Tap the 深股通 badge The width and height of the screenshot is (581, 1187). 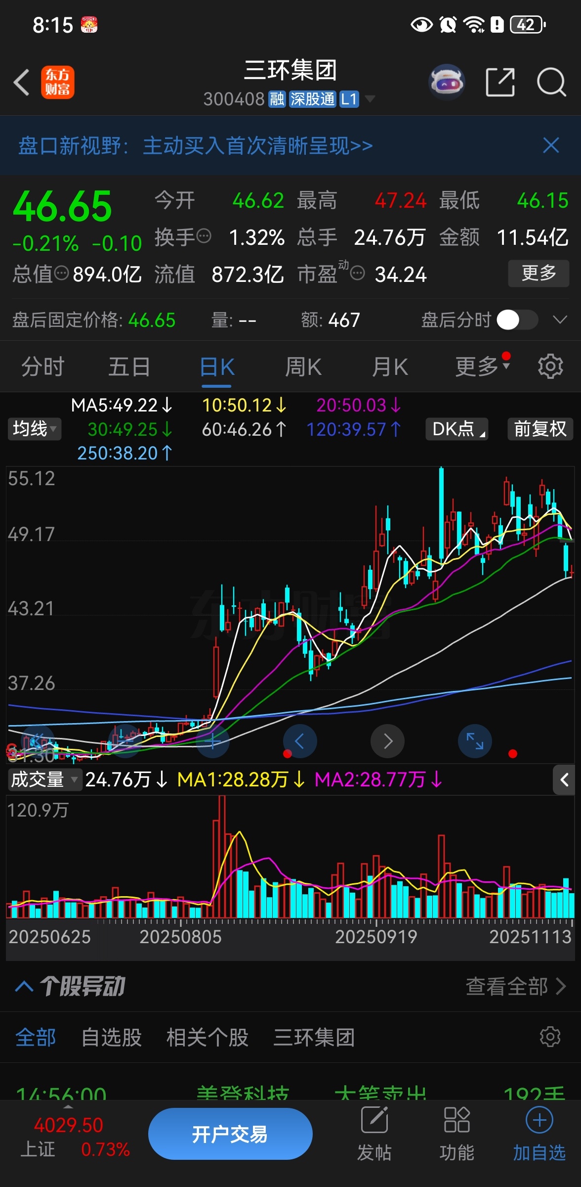pos(312,99)
